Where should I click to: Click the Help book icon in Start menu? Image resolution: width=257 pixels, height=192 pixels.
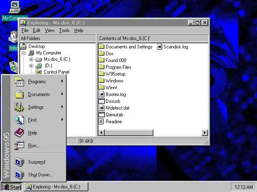(x=19, y=132)
